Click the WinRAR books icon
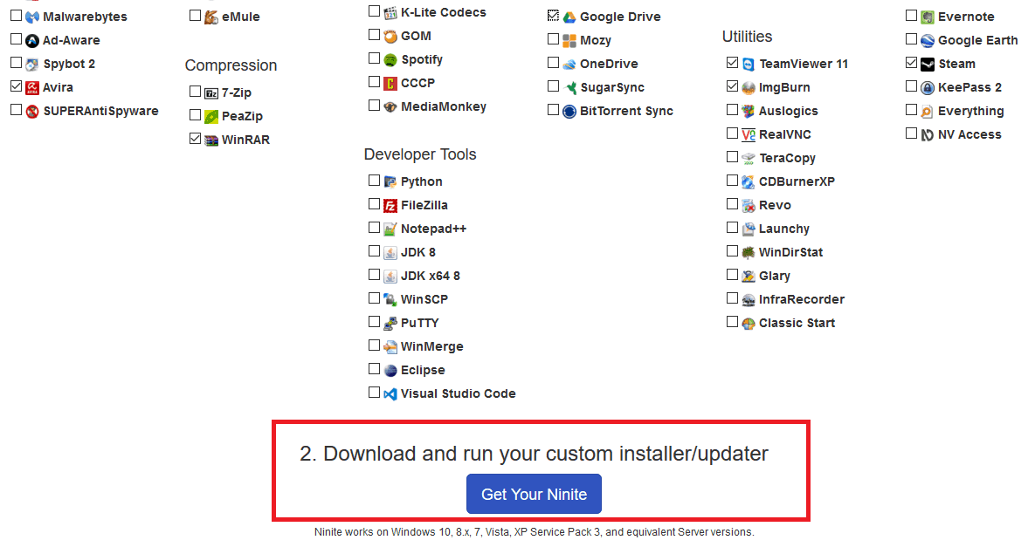 point(211,140)
